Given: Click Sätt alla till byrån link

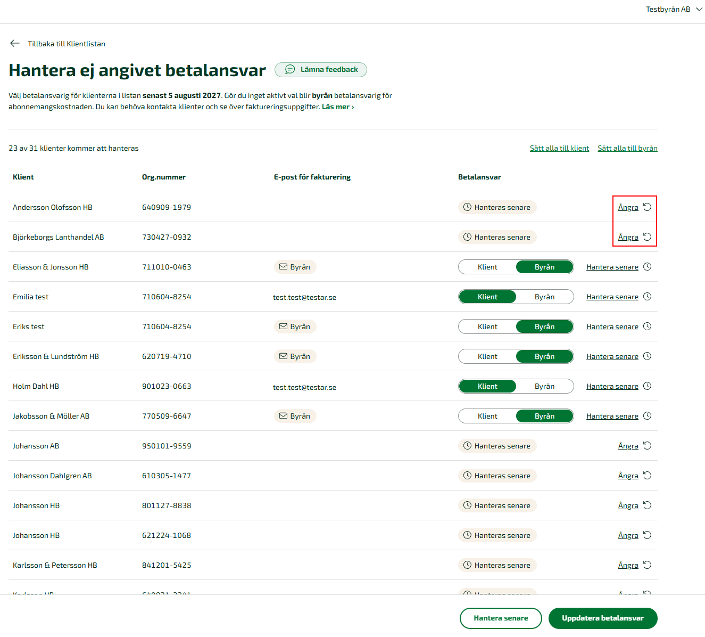Looking at the screenshot, I should point(627,148).
